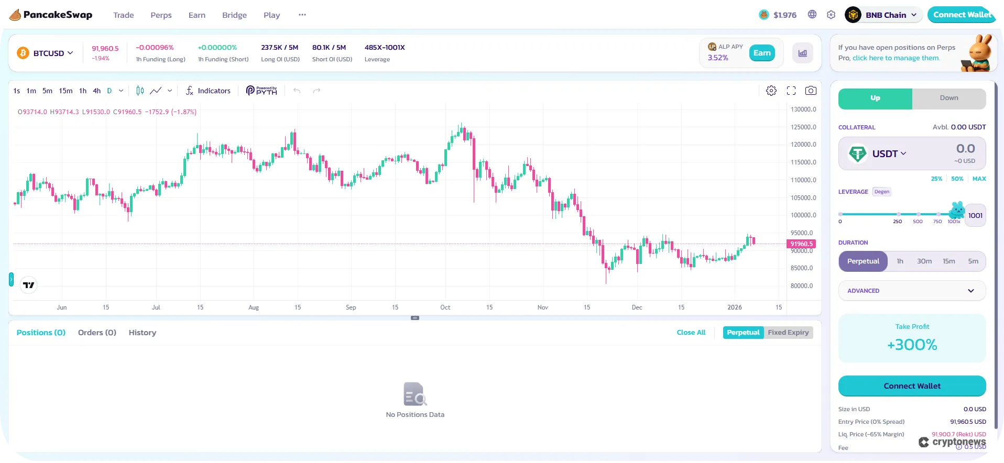Viewport: 1004px width, 463px height.
Task: Click the USDT Tether token icon
Action: point(858,153)
